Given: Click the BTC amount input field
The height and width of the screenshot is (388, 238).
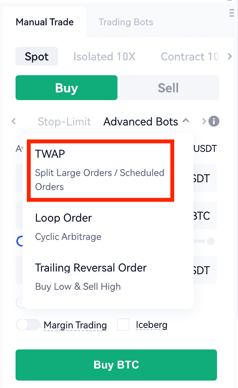Looking at the screenshot, I should point(205,216).
